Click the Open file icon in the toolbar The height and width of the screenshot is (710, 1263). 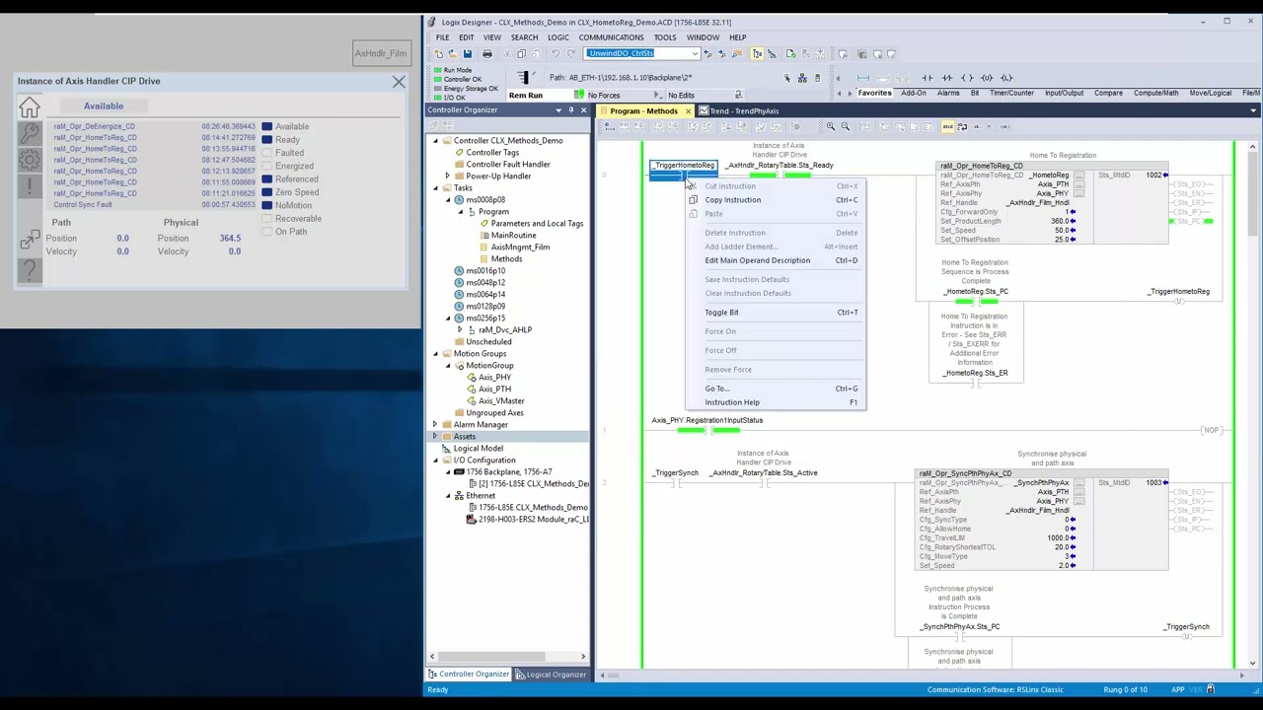(452, 54)
